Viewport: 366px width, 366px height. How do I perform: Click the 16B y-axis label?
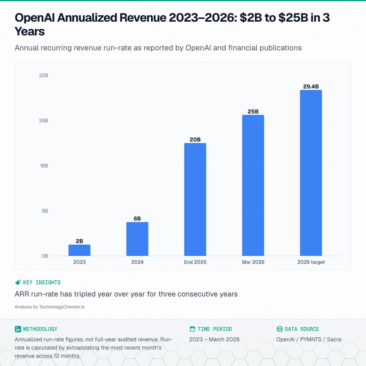point(44,166)
